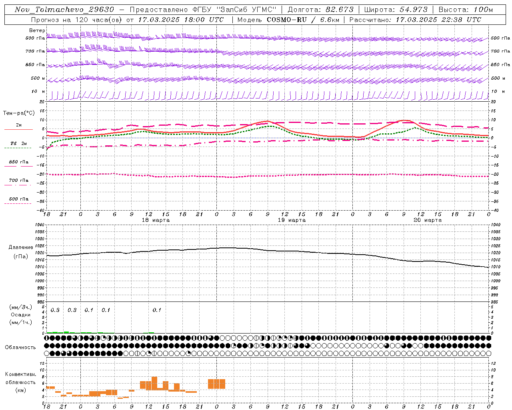Viewport: 512px width, 410px height.
Task: Click the Осадки panel label
Action: 21,315
